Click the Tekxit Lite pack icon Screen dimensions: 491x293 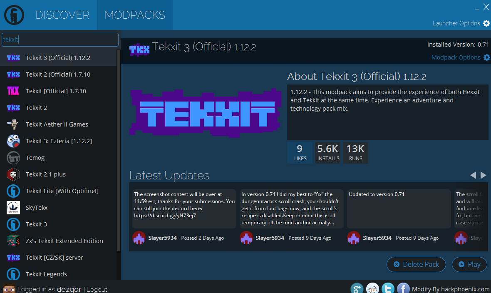click(13, 191)
